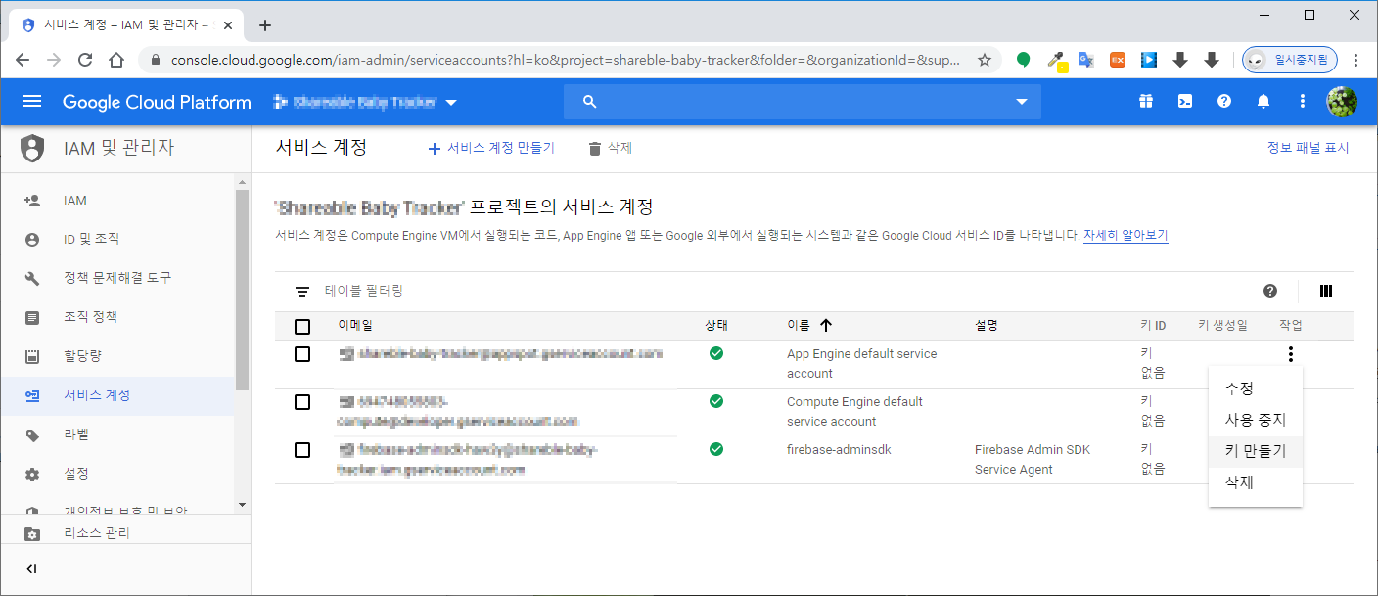Screen dimensions: 1378x596
Task: Open the Chrome three-dot menu
Action: pyautogui.click(x=1356, y=60)
